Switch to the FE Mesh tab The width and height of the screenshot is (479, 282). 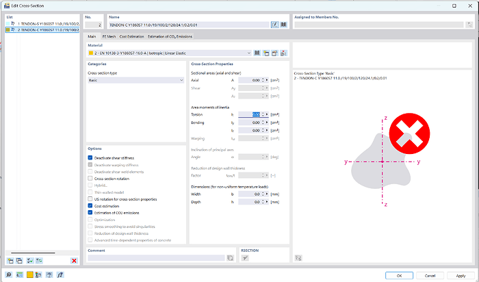coord(109,36)
